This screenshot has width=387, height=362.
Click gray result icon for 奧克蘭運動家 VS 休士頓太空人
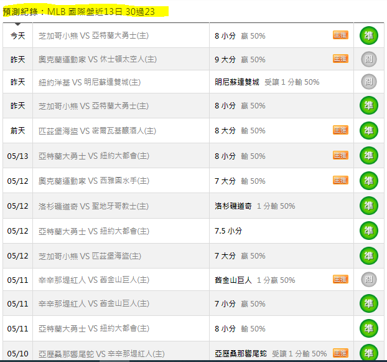click(369, 59)
